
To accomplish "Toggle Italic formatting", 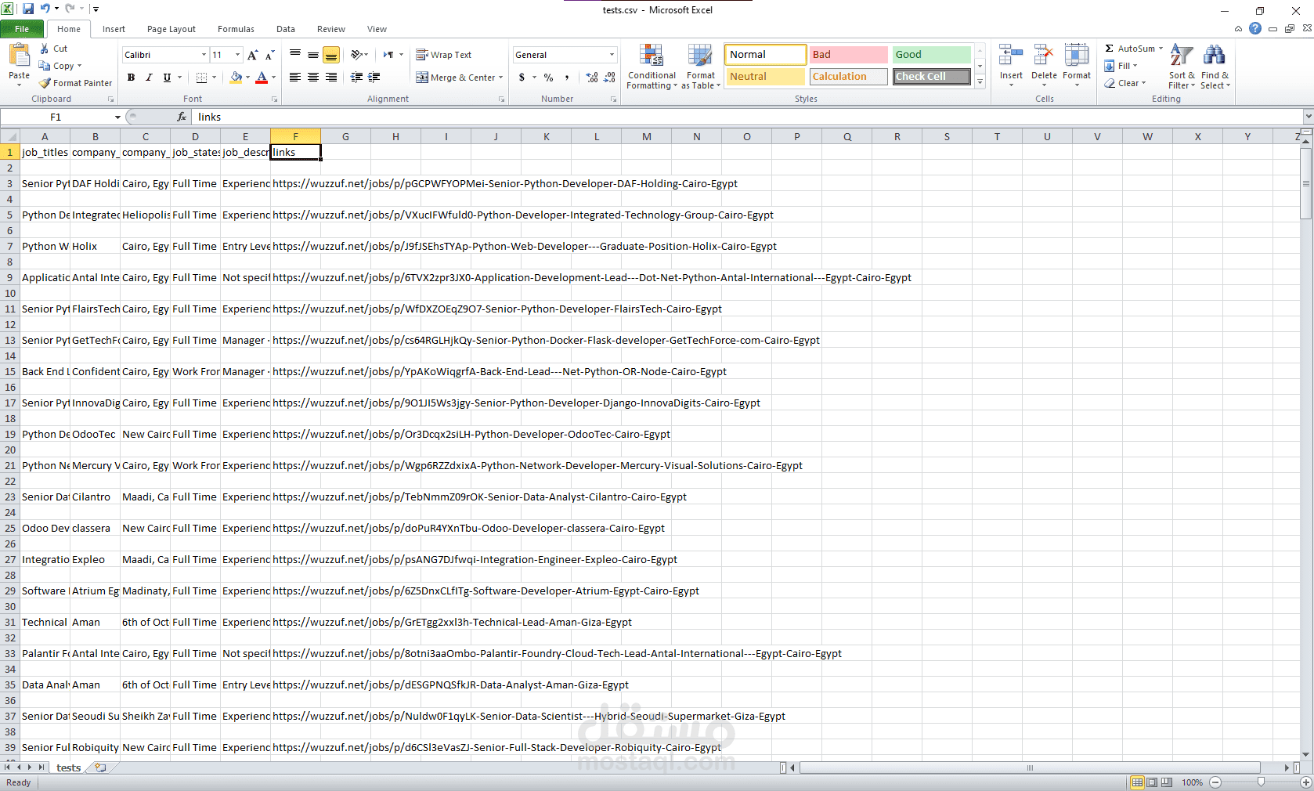I will tap(149, 78).
